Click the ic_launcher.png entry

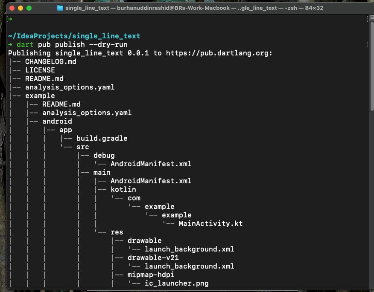pyautogui.click(x=176, y=283)
